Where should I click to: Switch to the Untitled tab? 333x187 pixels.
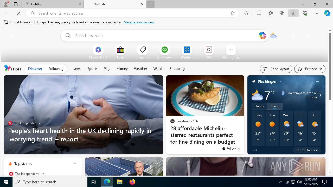(53, 4)
